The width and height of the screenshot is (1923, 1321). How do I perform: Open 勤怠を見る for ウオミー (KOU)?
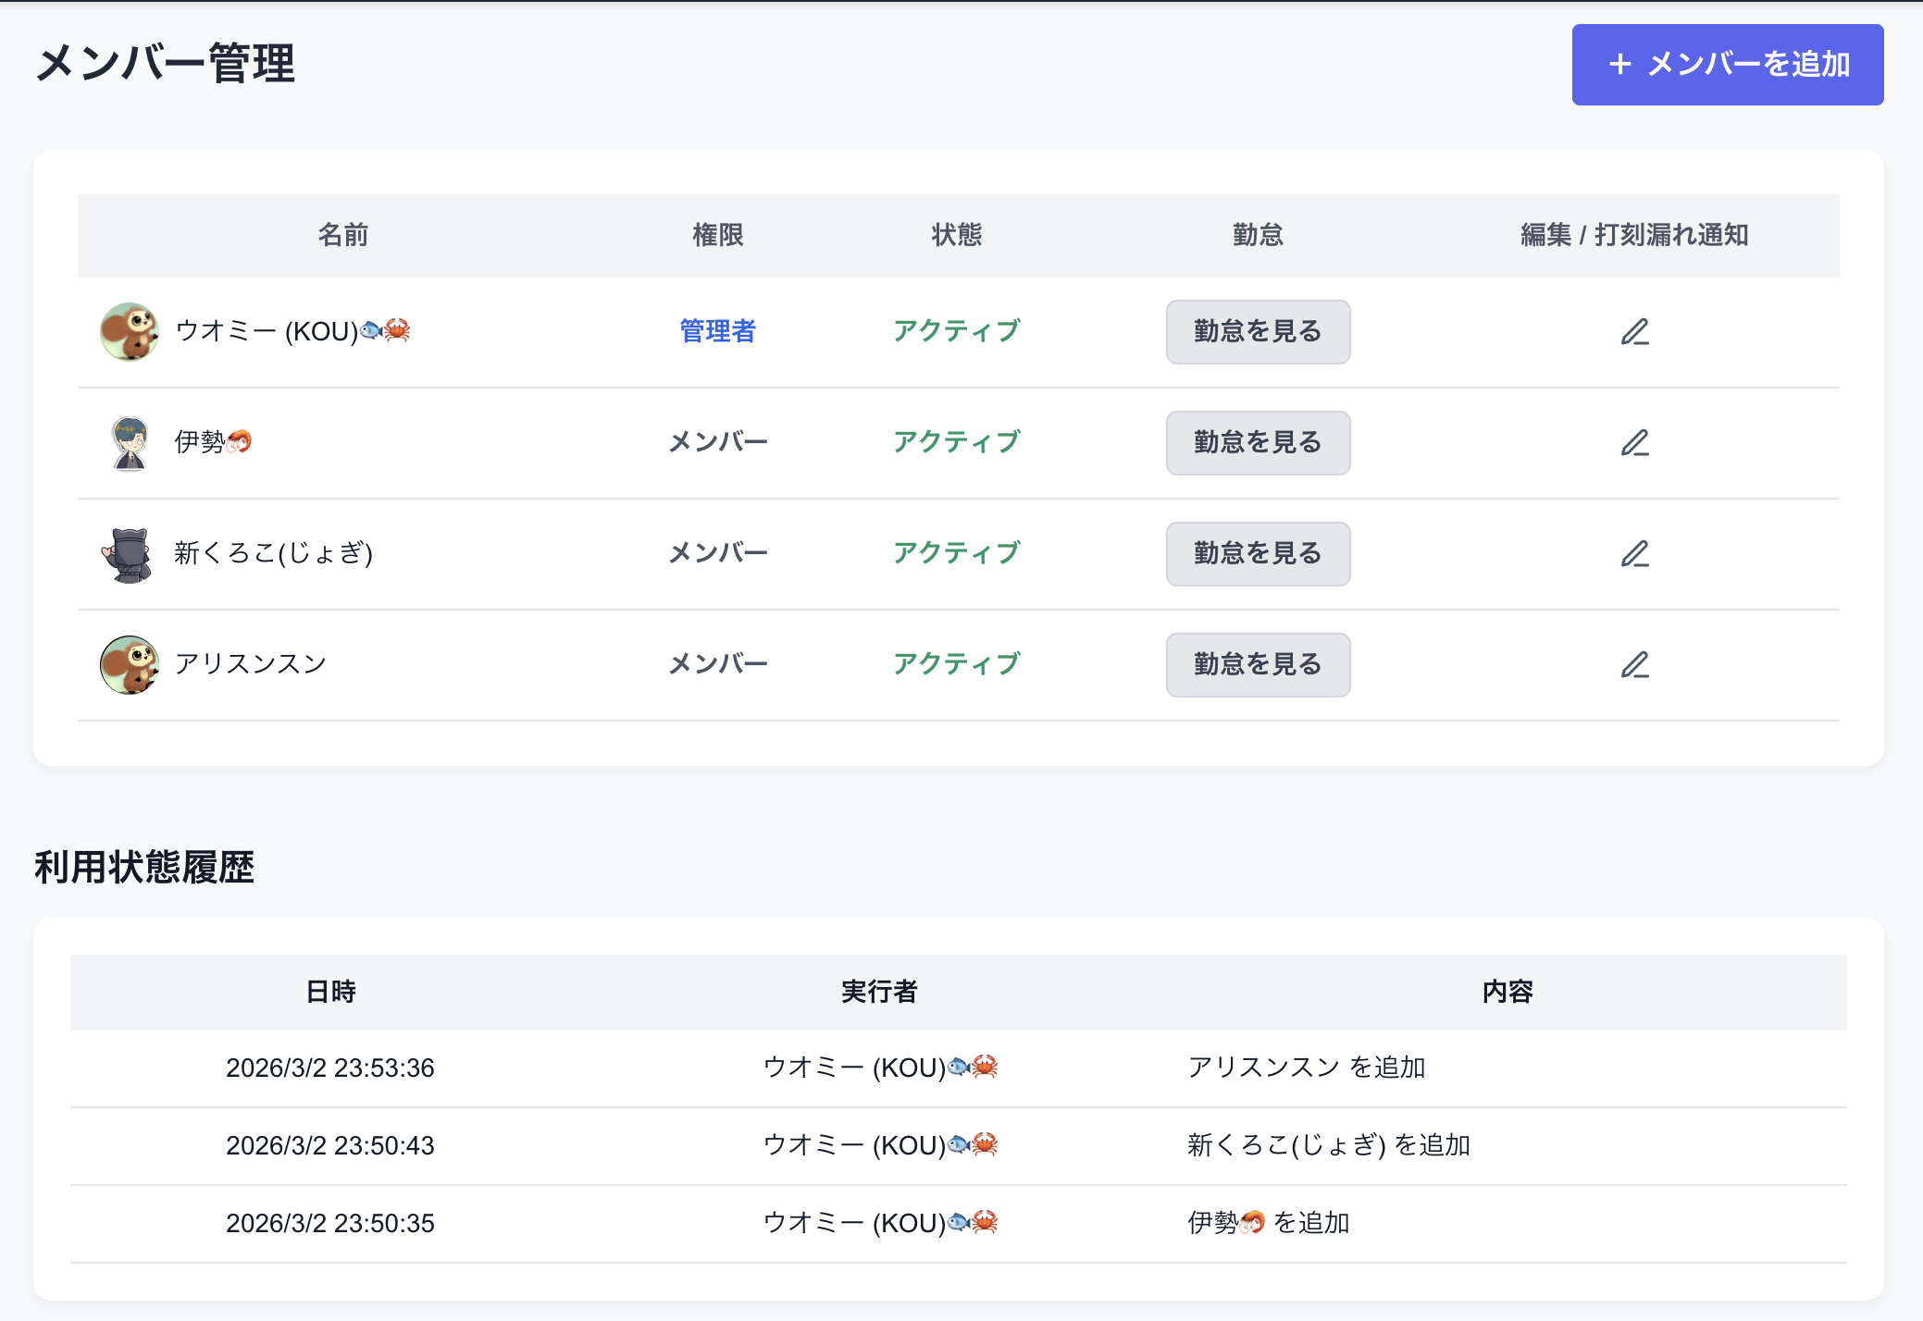[1258, 332]
